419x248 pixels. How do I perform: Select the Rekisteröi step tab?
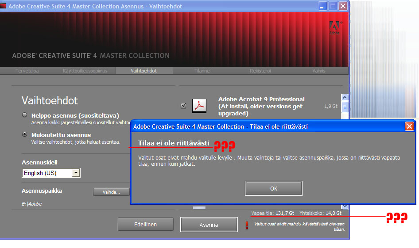(260, 71)
